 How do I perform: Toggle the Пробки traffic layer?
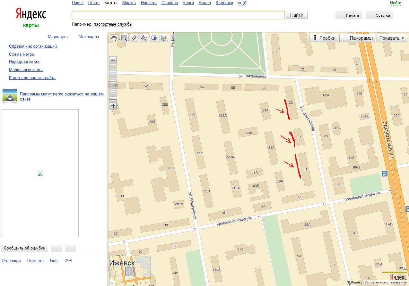point(324,38)
